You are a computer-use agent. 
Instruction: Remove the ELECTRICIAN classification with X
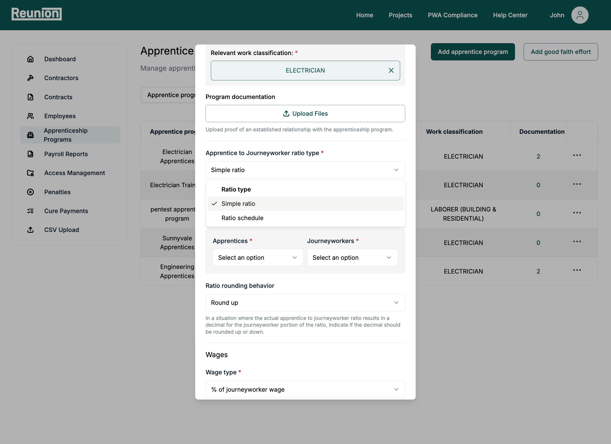(391, 70)
